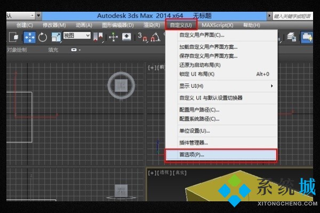This screenshot has height=213, width=320.
Task: Open the 创建(C) menu
Action: point(25,25)
